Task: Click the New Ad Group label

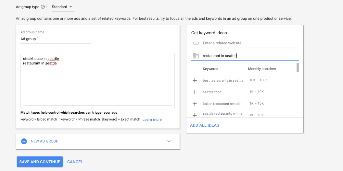Action: coord(44,141)
